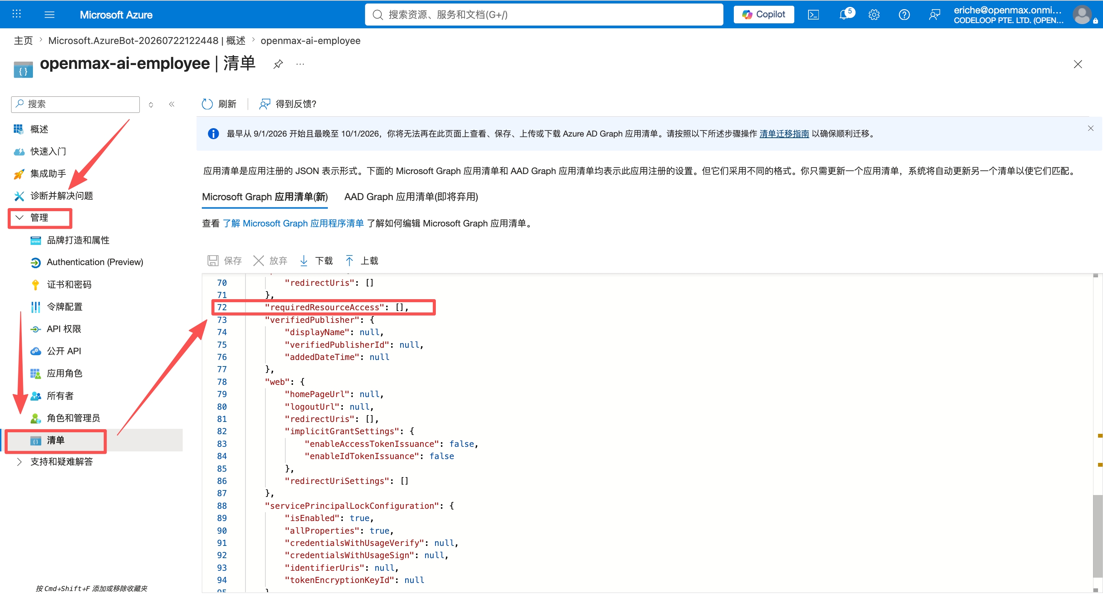Open Authentication (Preview) page
The width and height of the screenshot is (1103, 596).
coord(95,262)
